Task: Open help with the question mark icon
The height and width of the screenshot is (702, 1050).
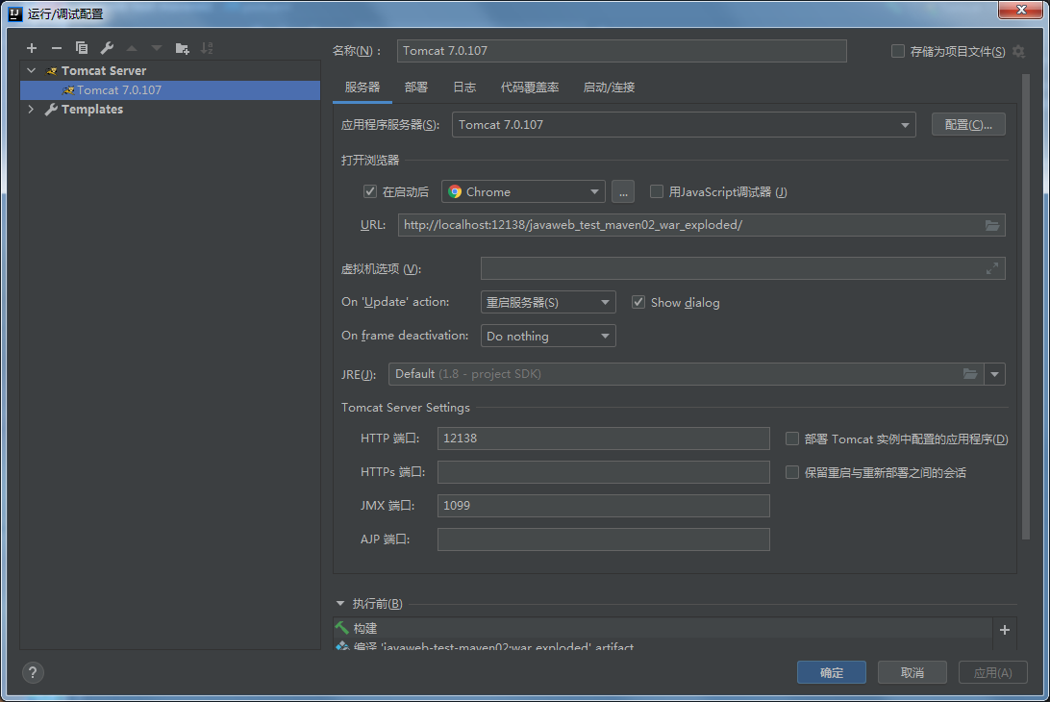Action: click(33, 672)
